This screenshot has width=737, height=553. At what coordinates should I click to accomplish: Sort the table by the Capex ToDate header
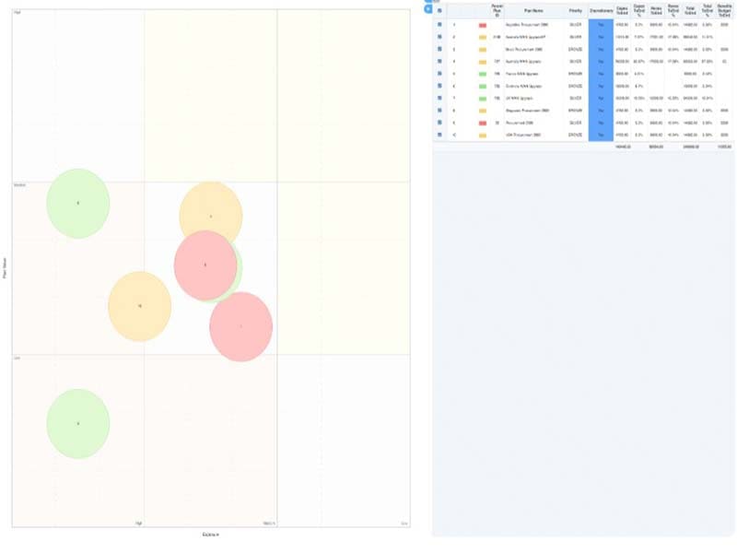[621, 11]
